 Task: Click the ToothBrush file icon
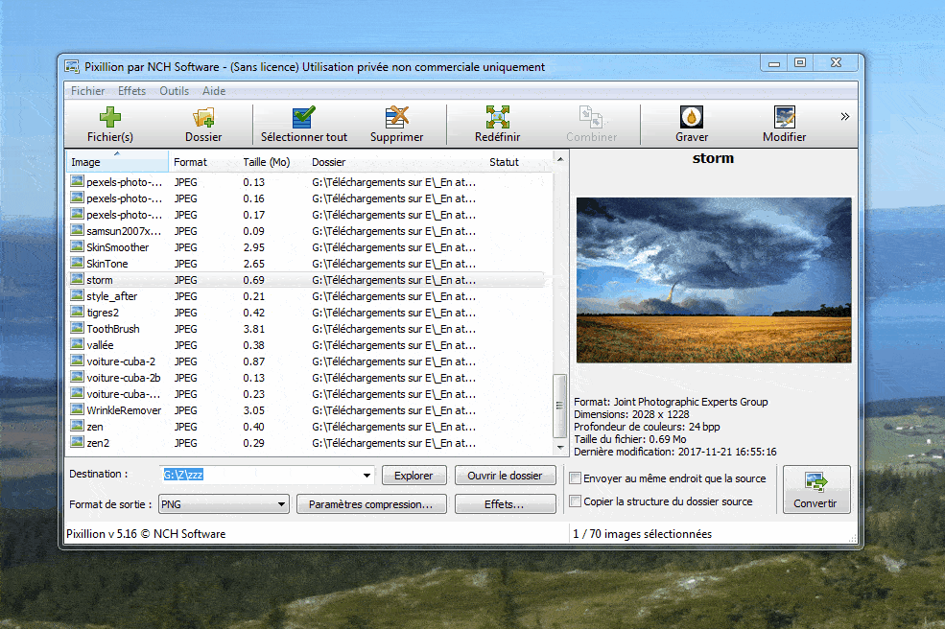77,328
